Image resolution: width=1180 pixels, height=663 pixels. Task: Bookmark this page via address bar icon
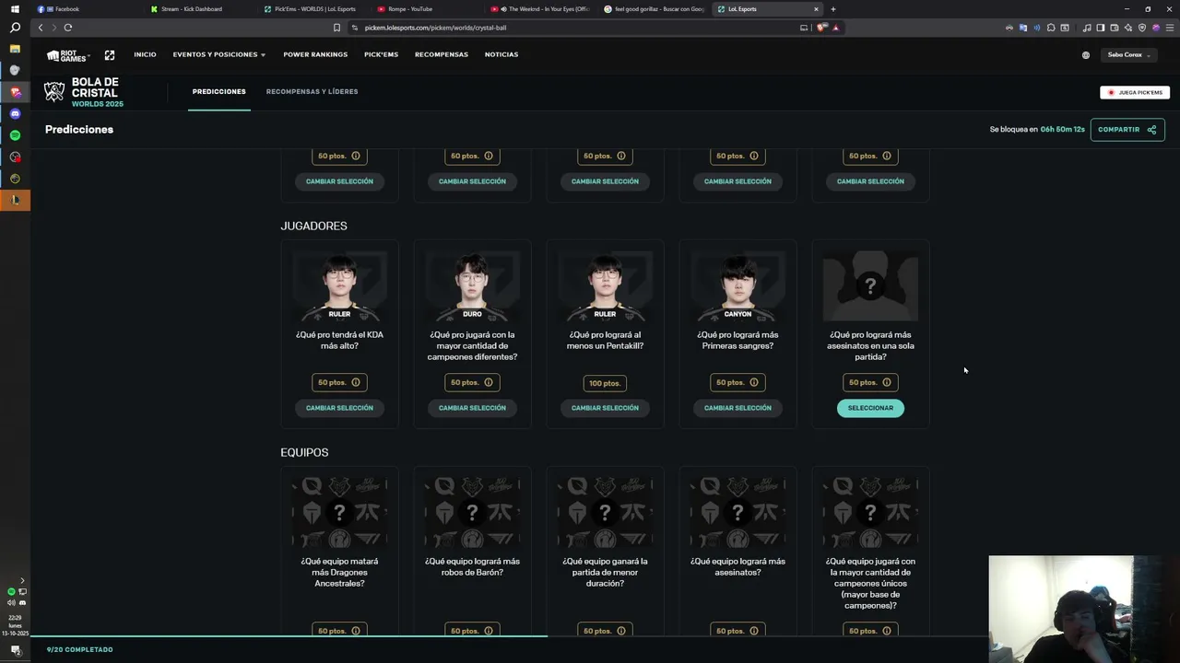[x=336, y=28]
